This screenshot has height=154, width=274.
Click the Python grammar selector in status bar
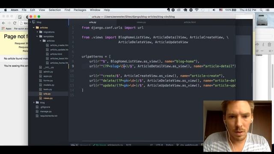pyautogui.click(x=170, y=145)
